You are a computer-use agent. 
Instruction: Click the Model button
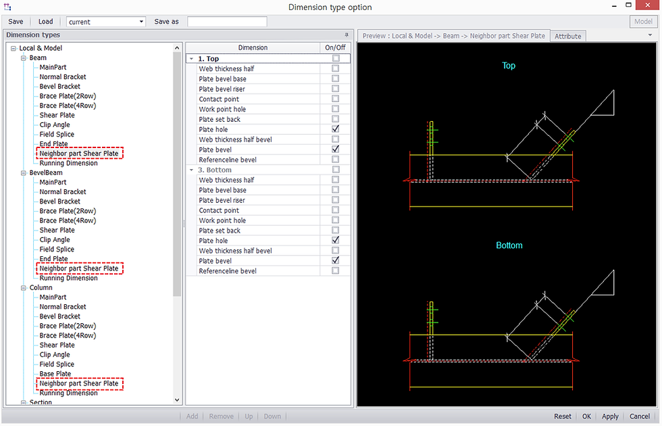(x=643, y=22)
